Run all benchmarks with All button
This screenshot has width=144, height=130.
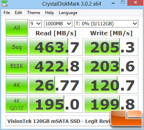17,28
